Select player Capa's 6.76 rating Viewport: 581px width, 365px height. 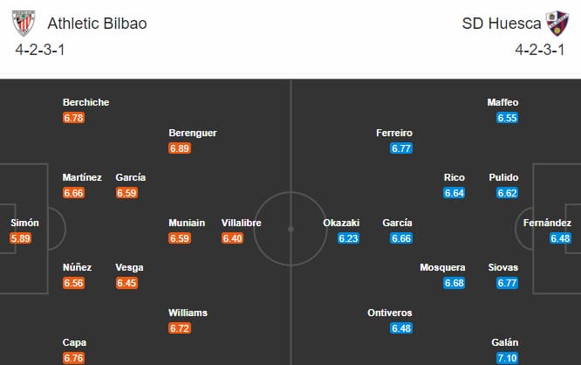pos(74,358)
